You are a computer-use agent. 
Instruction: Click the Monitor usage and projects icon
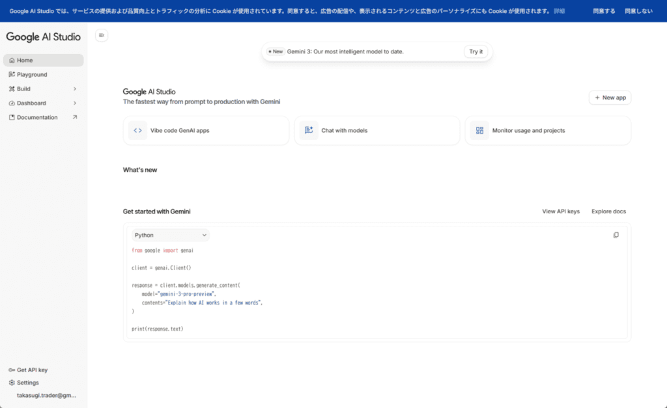(479, 131)
